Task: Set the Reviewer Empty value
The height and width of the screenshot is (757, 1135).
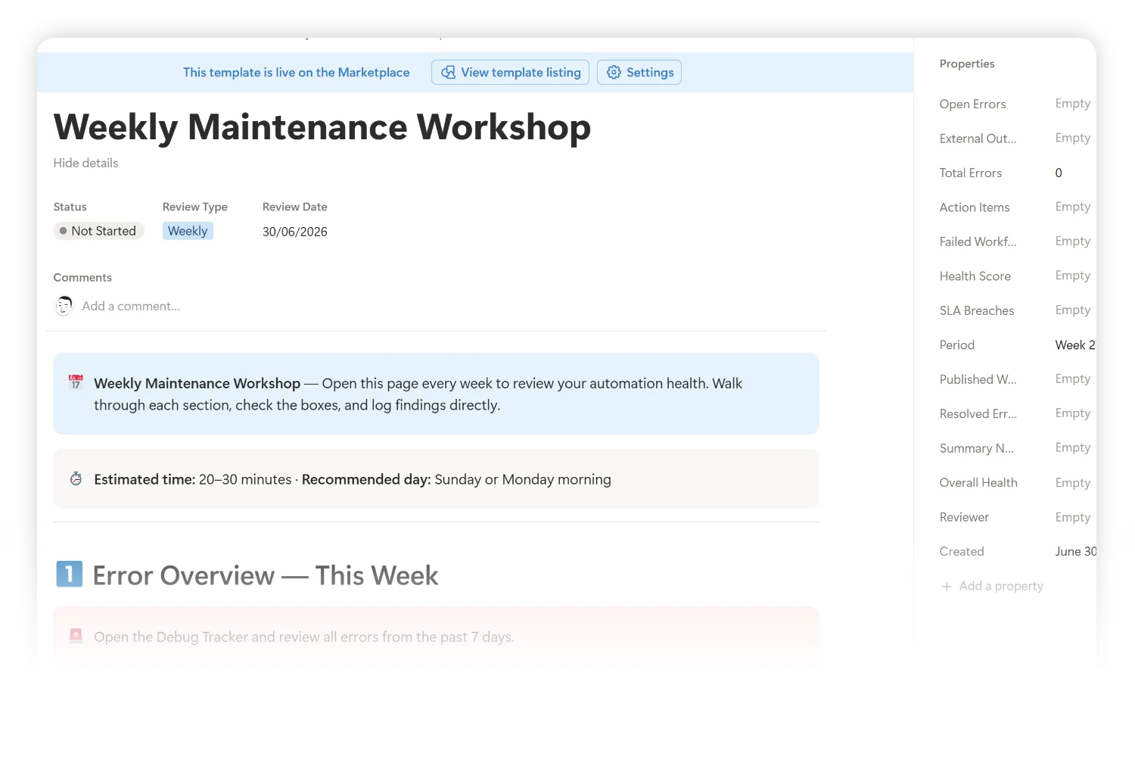Action: coord(1073,518)
